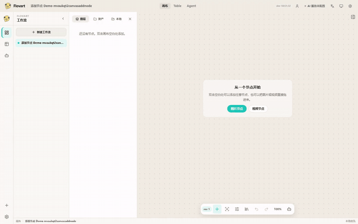Open the sliders adjust icon in toolbar

click(x=237, y=209)
